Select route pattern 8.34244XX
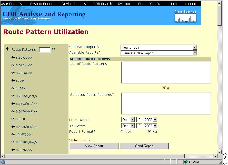The height and width of the screenshot is (165, 228). 24,65
